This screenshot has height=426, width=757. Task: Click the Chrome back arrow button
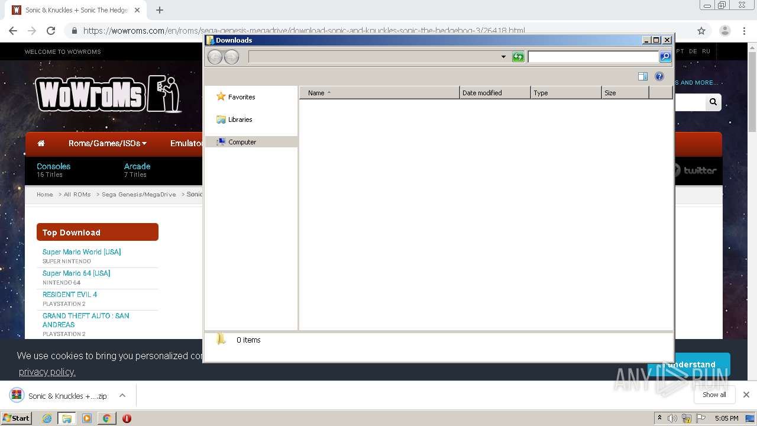coord(13,31)
